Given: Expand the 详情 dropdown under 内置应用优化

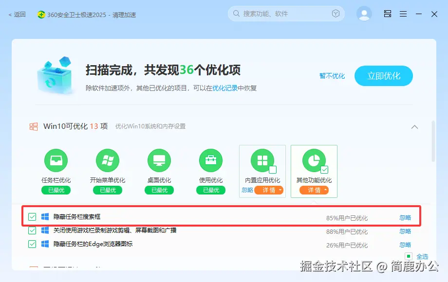Looking at the screenshot, I should click(269, 190).
